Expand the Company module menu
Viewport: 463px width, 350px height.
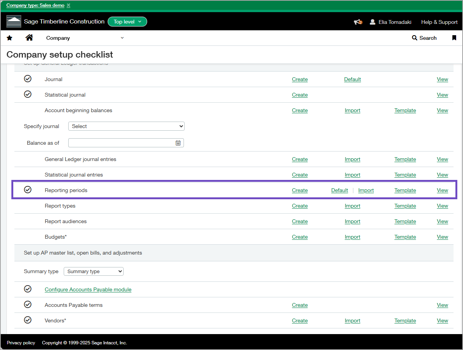[x=85, y=38]
